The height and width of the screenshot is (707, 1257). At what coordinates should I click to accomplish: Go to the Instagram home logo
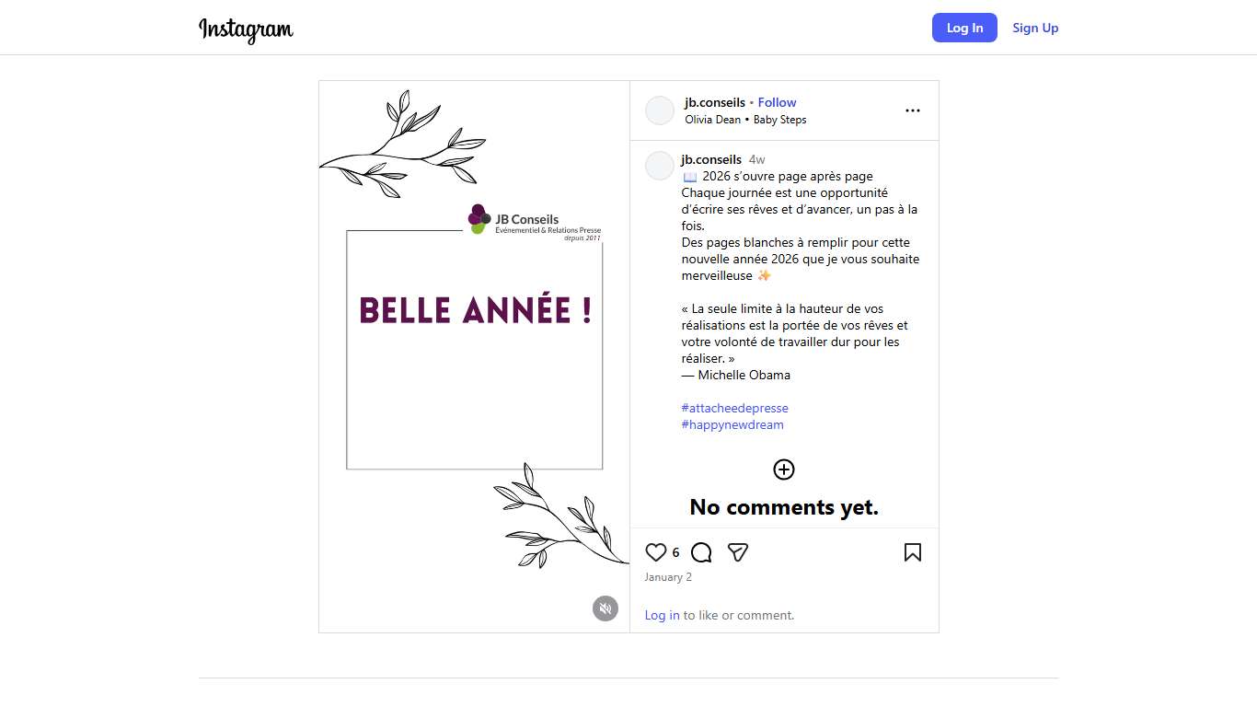[x=246, y=29]
